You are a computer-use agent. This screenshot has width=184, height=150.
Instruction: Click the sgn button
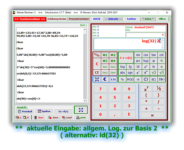(130, 72)
